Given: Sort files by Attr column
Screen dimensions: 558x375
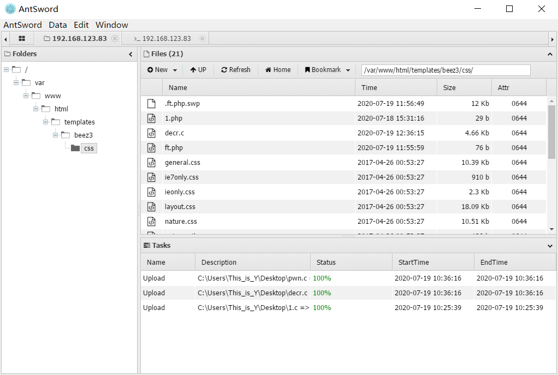Looking at the screenshot, I should (519, 87).
